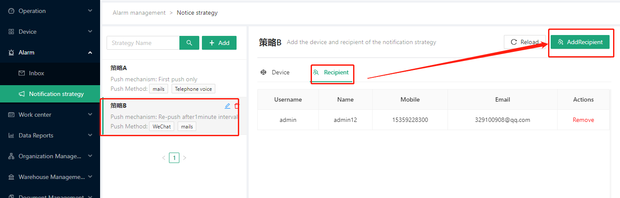Click the Notification strategy megaphone icon
Viewport: 620px width, 198px height.
[x=22, y=94]
